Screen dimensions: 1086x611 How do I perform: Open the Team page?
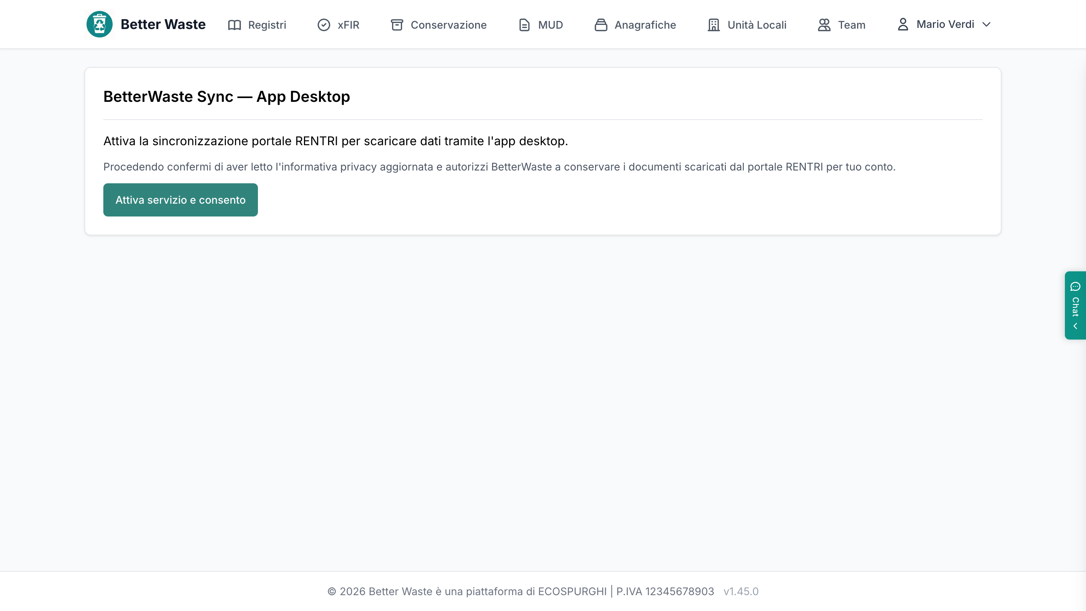[x=842, y=25]
